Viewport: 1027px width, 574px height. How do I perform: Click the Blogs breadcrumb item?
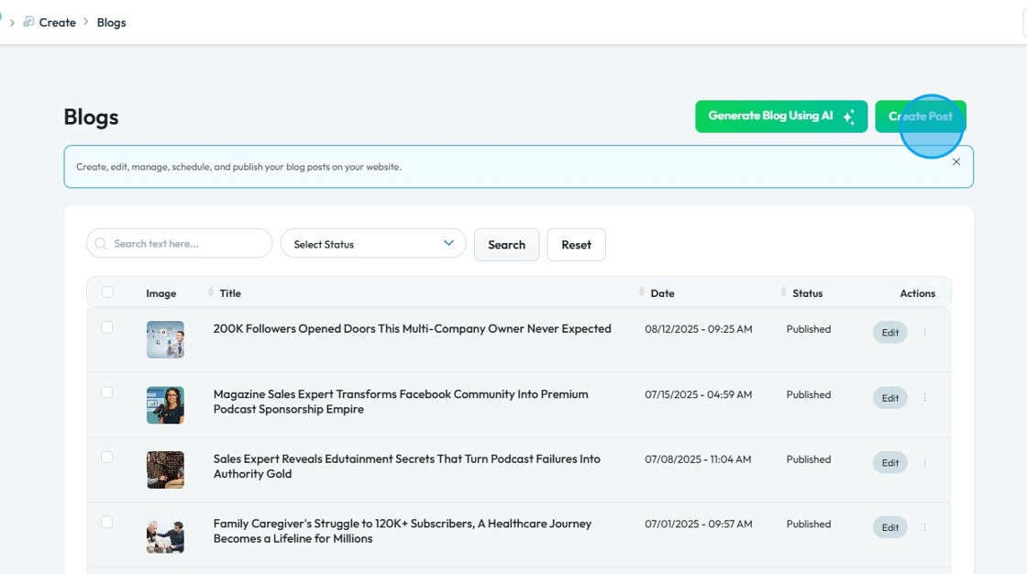click(x=111, y=23)
